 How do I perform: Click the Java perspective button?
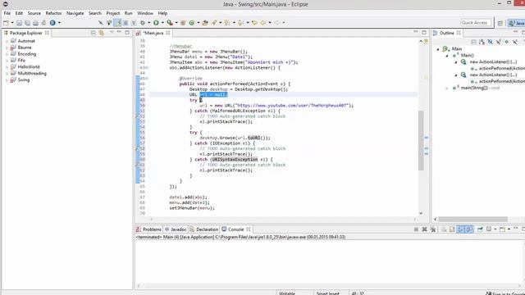(x=516, y=23)
